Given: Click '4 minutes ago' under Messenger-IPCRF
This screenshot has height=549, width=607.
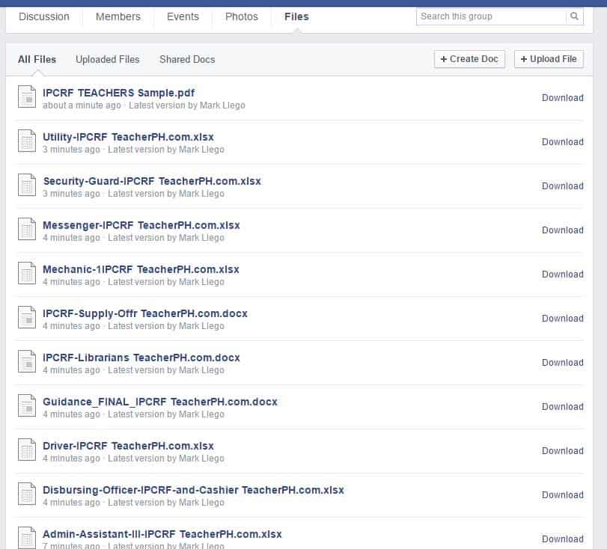Looking at the screenshot, I should coord(71,238).
